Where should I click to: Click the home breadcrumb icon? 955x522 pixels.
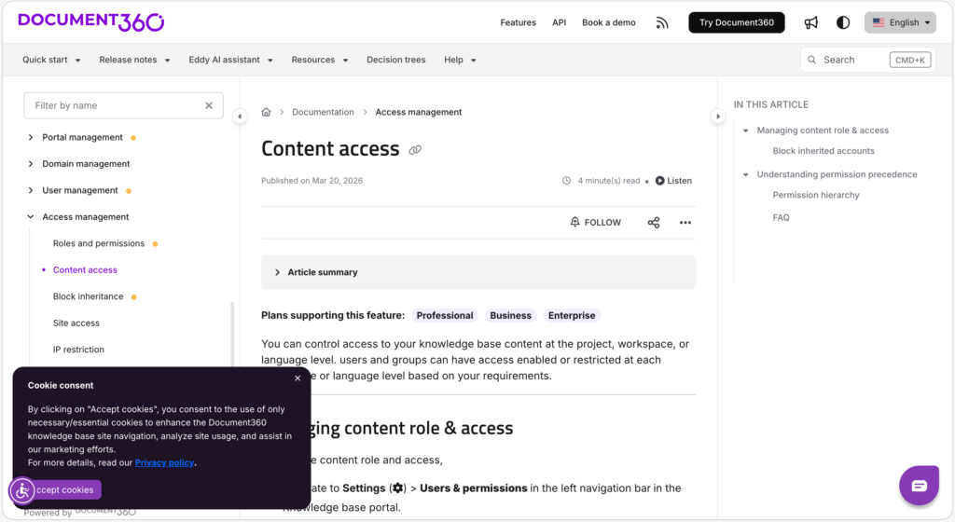tap(267, 112)
